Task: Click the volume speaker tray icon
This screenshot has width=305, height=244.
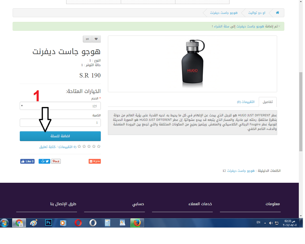Action: 271,223
